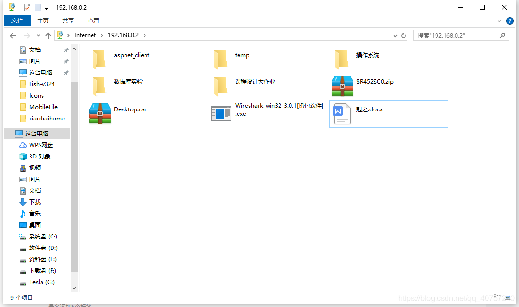Select the 尅之.docx document icon
The image size is (519, 307).
coord(342,114)
